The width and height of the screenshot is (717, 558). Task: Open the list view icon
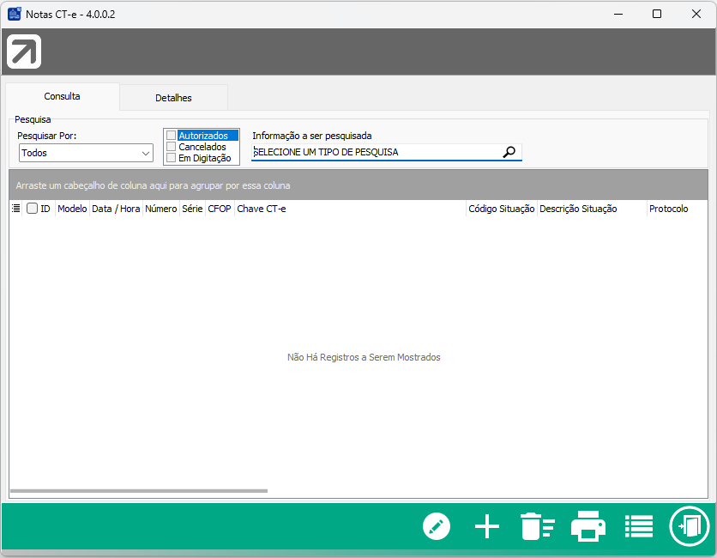(639, 525)
